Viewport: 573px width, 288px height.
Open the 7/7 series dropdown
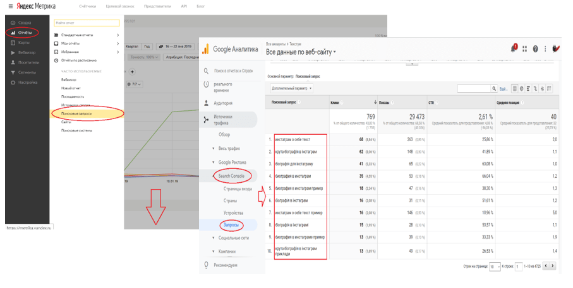(134, 84)
